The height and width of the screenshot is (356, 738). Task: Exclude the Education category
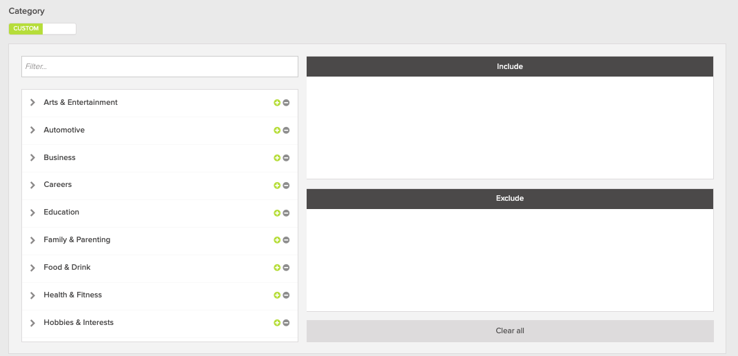286,213
